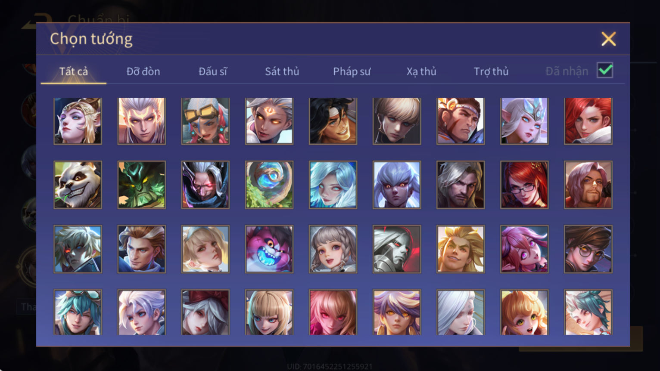Viewport: 660px width, 371px height.
Task: Select the Tất cả tab
Action: pos(74,71)
